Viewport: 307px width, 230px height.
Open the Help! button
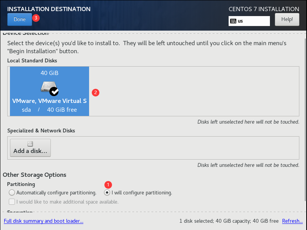pos(287,20)
